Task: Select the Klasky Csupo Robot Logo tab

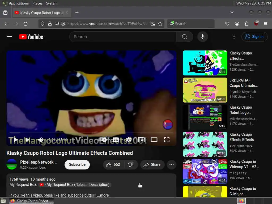Action: [42, 13]
